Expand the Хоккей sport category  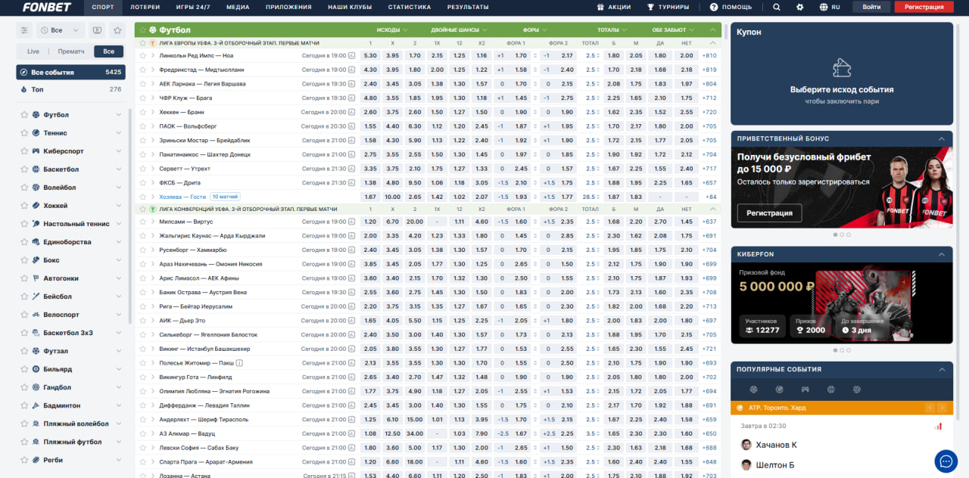pos(119,206)
